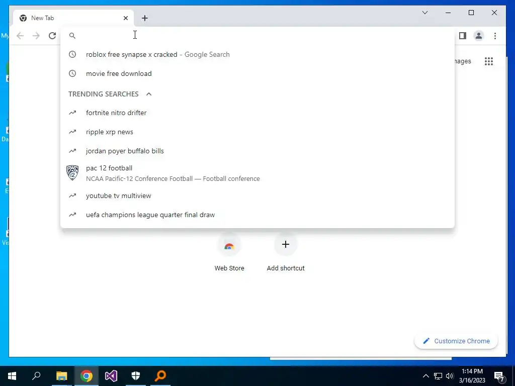Choose 'jordan poyer buffalo bills' suggestion
The image size is (515, 386).
[x=257, y=151]
